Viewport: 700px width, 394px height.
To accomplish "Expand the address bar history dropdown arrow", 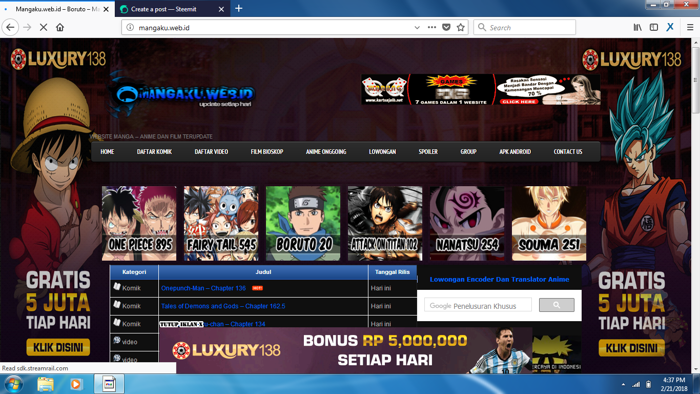I will point(417,28).
